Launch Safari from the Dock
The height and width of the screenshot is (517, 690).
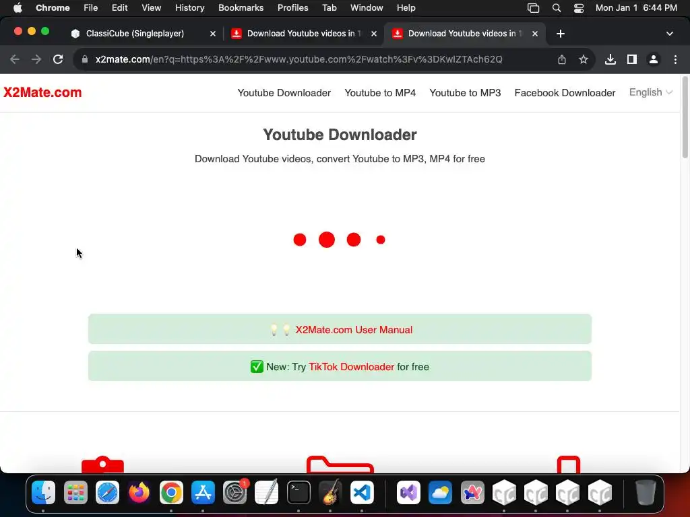pos(107,492)
